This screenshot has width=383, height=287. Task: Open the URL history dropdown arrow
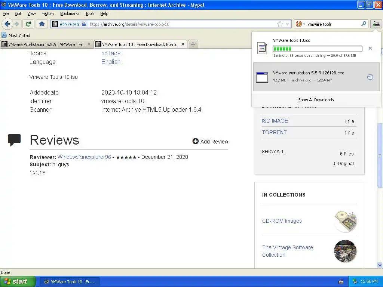pyautogui.click(x=288, y=24)
